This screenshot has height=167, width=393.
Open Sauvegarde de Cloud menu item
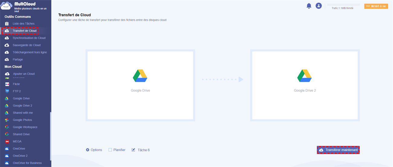27,45
